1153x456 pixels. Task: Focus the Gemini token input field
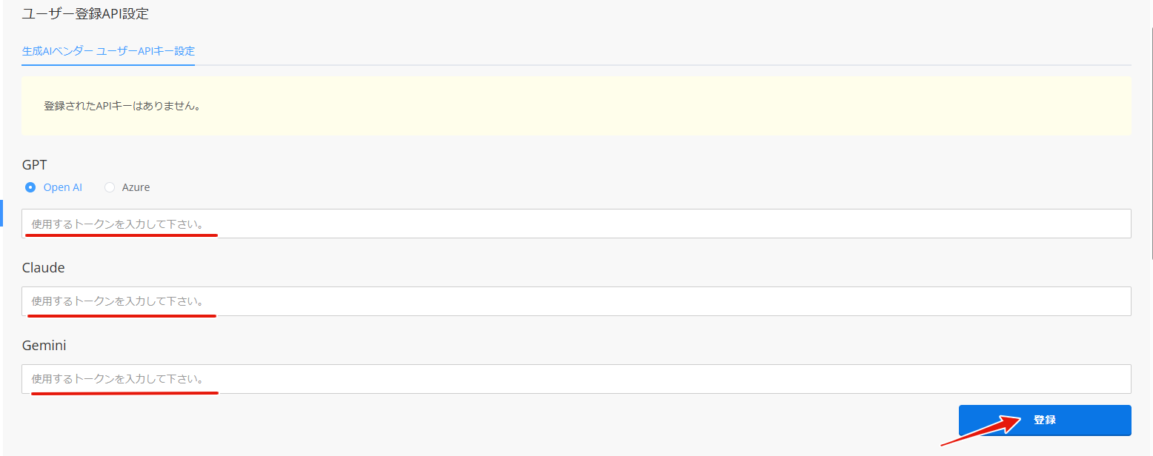coord(576,378)
